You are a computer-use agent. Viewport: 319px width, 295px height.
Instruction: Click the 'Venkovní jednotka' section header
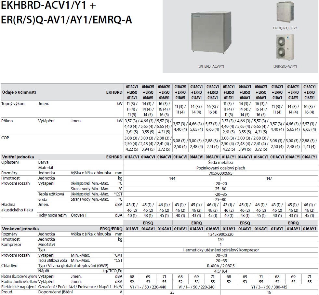tap(20, 229)
